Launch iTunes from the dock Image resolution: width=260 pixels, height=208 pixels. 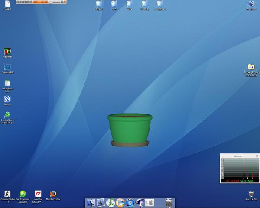(x=110, y=203)
